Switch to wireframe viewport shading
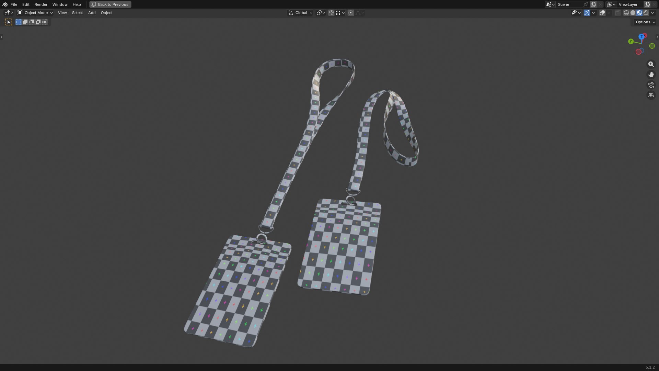This screenshot has width=659, height=371. pyautogui.click(x=626, y=13)
